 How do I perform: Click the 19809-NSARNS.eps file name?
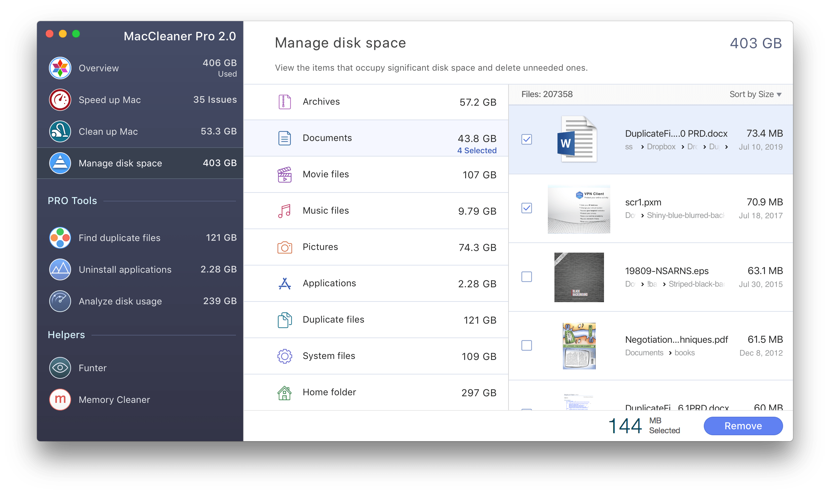tap(667, 271)
